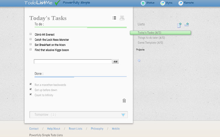The height and width of the screenshot is (137, 220).
Task: Click the Projects label
Action: [x=140, y=50]
